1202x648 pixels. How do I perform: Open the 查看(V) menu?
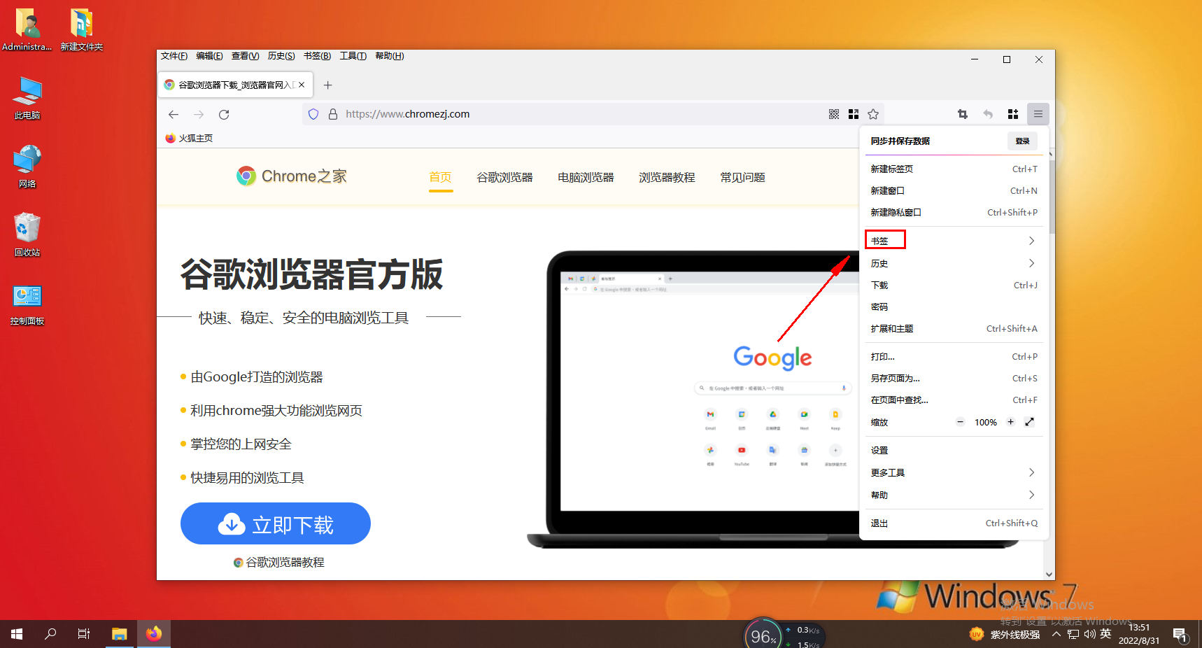click(246, 56)
